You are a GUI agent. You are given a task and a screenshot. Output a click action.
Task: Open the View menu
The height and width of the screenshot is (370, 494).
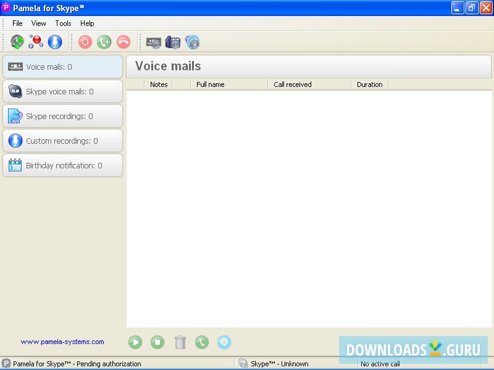[38, 23]
